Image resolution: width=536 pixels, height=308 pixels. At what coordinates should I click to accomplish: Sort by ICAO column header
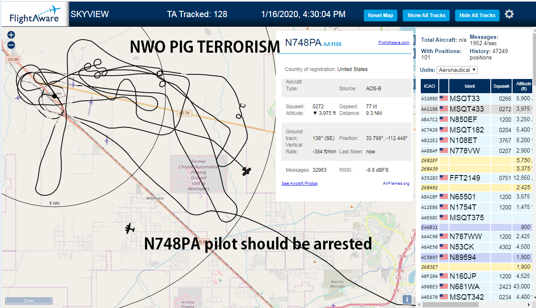[x=430, y=86]
